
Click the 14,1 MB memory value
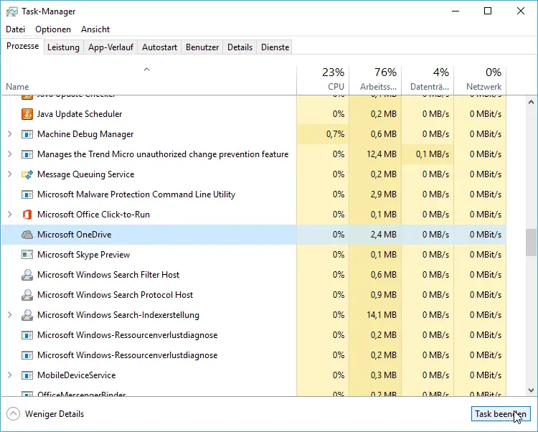pos(382,315)
